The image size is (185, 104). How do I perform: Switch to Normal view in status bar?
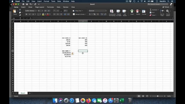coord(139,96)
